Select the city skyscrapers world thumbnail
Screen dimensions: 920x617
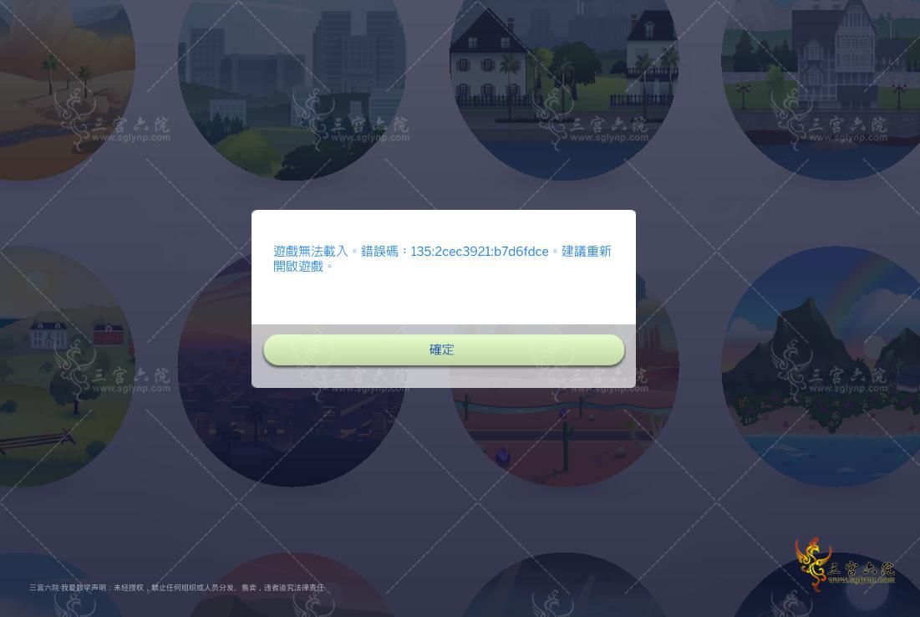coord(292,88)
